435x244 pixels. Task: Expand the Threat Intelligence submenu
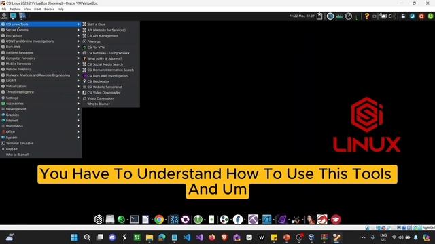click(41, 92)
